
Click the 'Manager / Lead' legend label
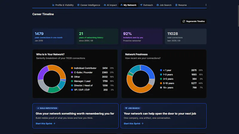82,81
